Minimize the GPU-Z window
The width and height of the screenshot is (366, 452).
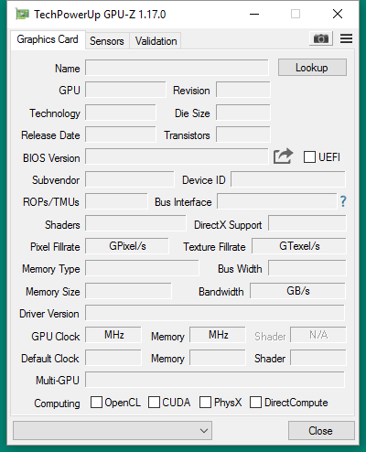click(254, 14)
